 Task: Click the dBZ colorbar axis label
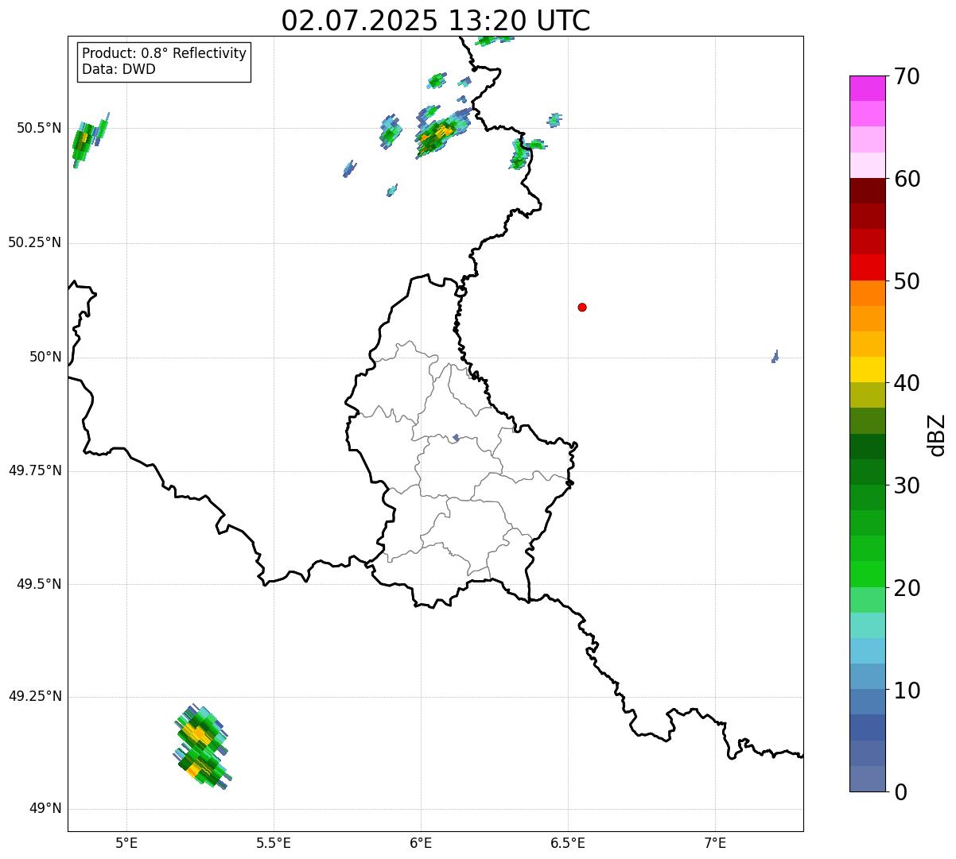tap(937, 434)
